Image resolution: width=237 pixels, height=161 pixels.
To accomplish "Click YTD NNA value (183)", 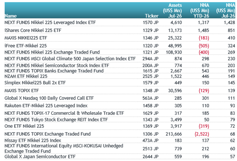I will pyautogui.click(x=204, y=38).
